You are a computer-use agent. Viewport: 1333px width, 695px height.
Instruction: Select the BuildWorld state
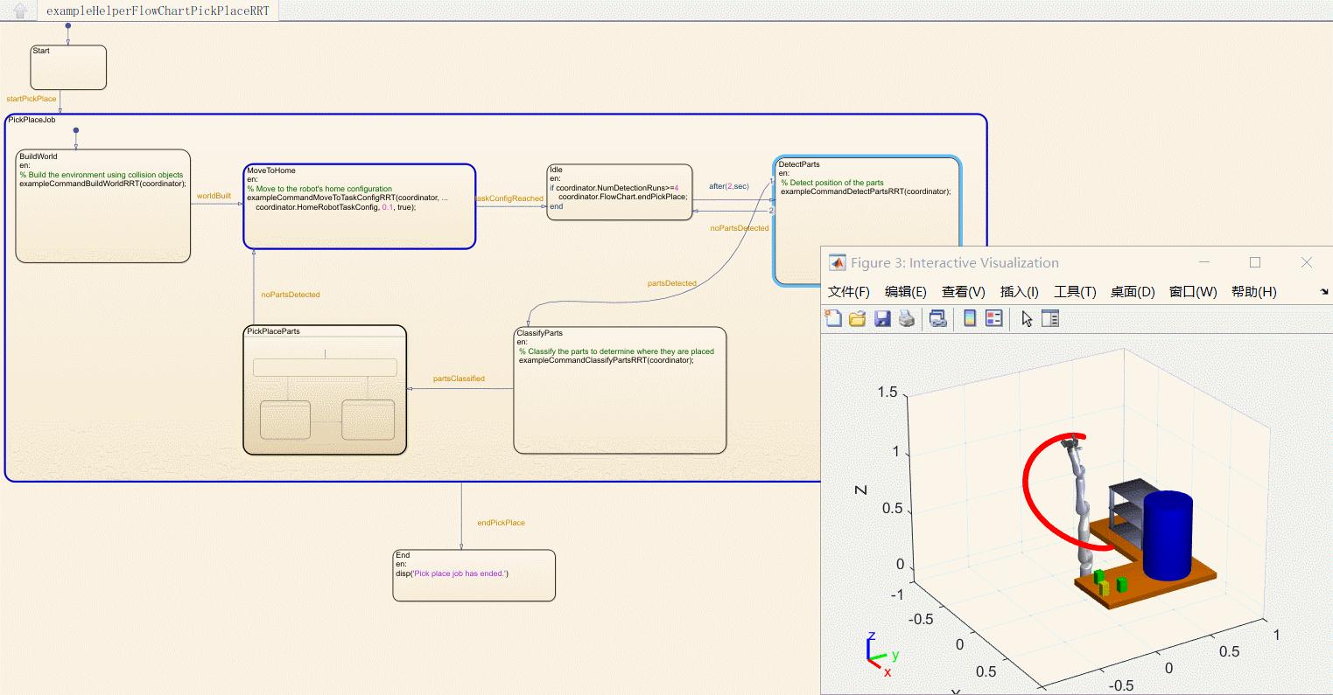coord(102,205)
